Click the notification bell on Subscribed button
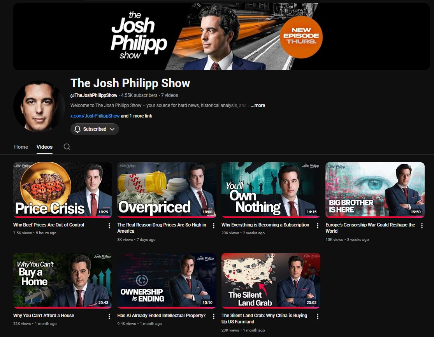This screenshot has height=337, width=434. [77, 129]
